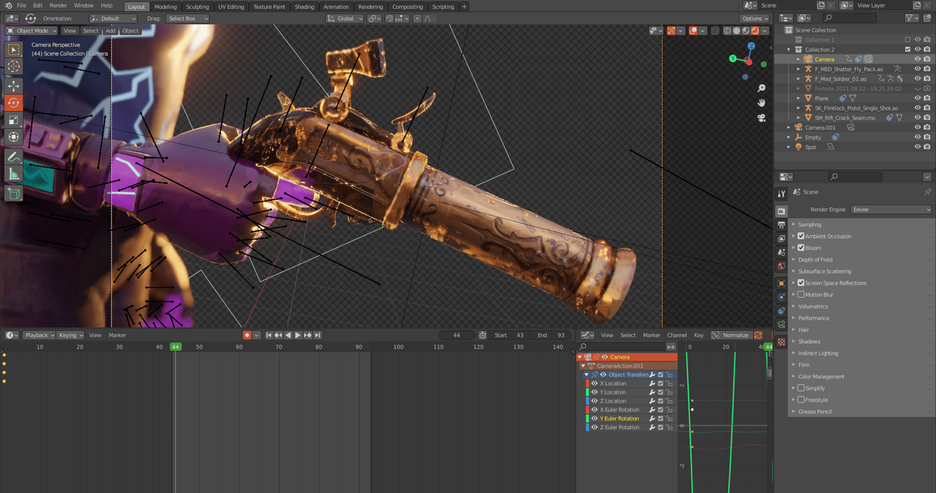Open the Texture properties tab

(x=781, y=342)
